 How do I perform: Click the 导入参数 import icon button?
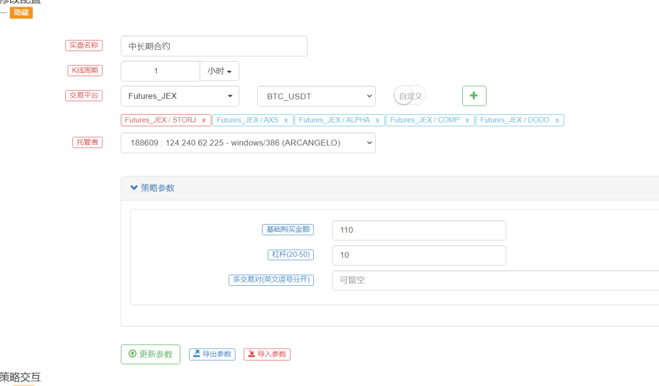267,354
